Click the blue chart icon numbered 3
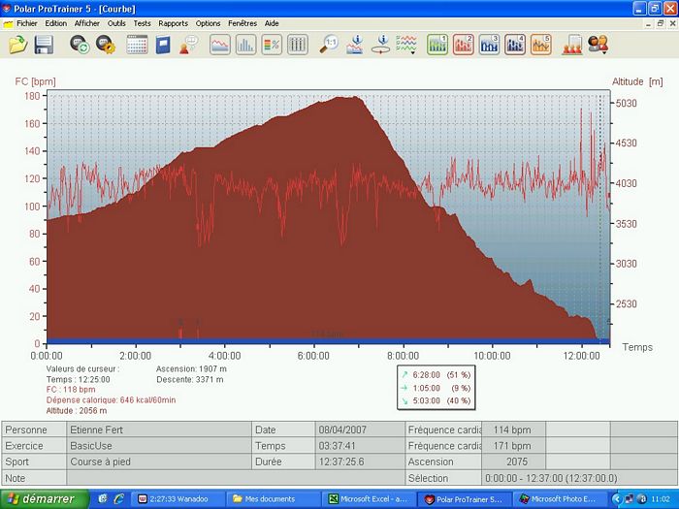This screenshot has width=679, height=509. coord(489,45)
